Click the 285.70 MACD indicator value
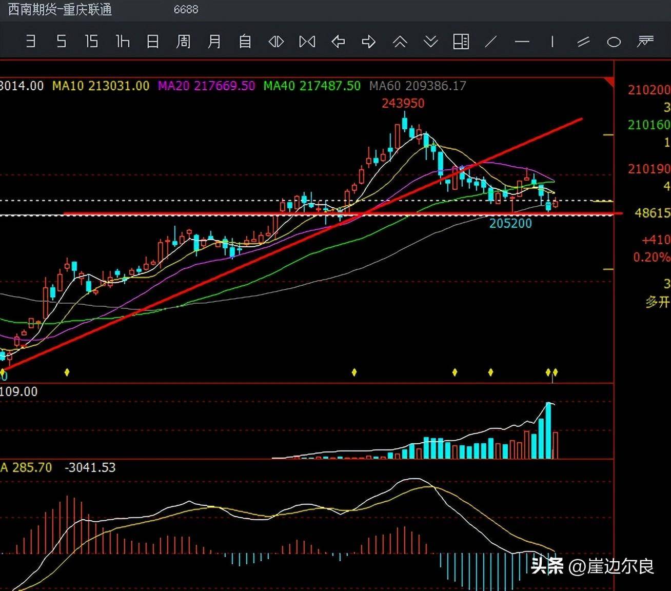671x591 pixels. point(32,467)
